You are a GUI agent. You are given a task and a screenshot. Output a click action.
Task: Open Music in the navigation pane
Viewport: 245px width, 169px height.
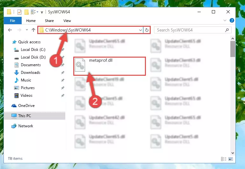click(x=26, y=80)
